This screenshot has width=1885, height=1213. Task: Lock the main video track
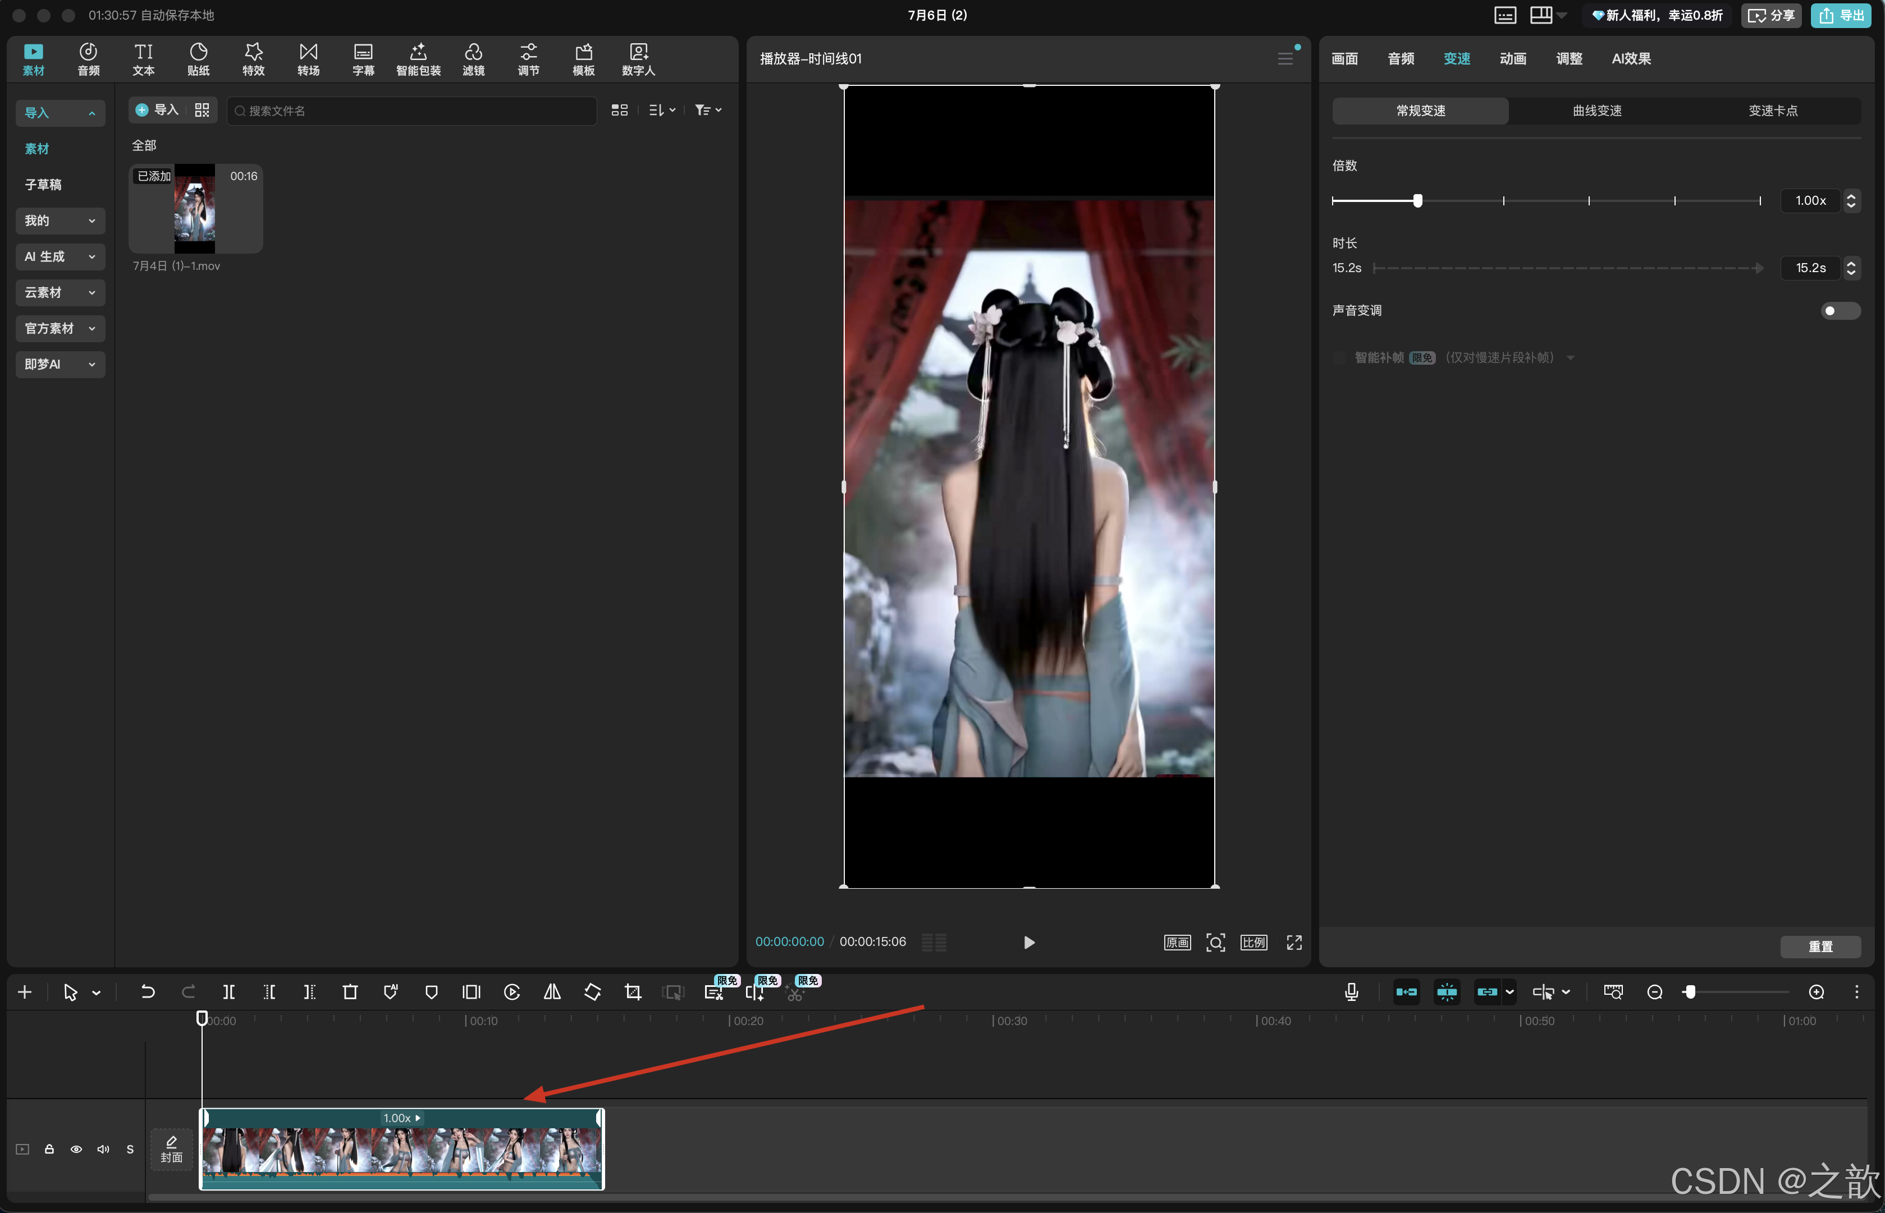pyautogui.click(x=49, y=1149)
